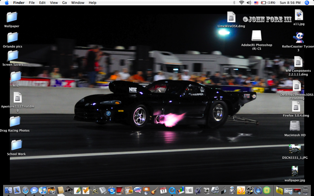Launch iPhoto from the dock
Image resolution: width=314 pixels, height=196 pixels.
(x=51, y=191)
